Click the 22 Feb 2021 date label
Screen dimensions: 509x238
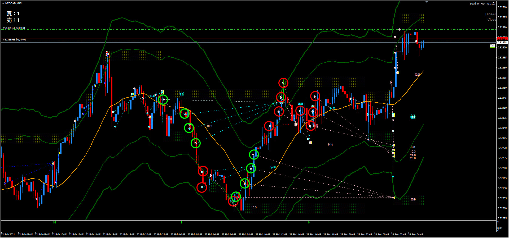coord(8,235)
